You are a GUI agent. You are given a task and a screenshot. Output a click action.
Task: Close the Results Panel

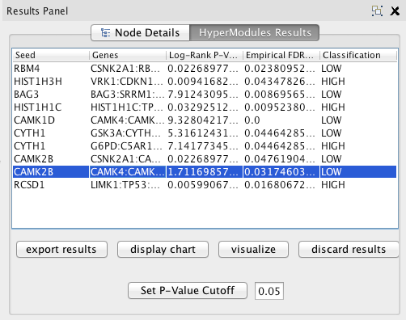click(x=395, y=11)
